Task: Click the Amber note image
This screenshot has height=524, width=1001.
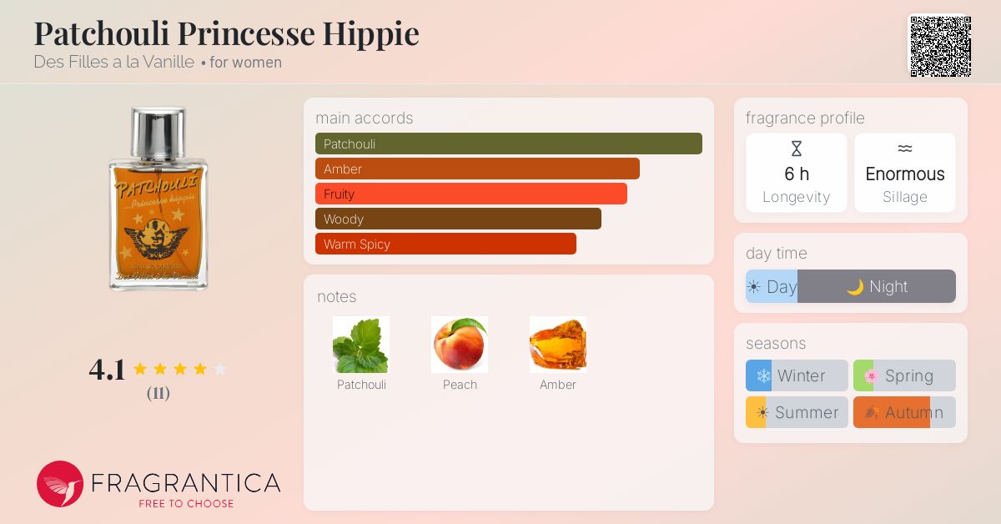Action: (x=558, y=345)
